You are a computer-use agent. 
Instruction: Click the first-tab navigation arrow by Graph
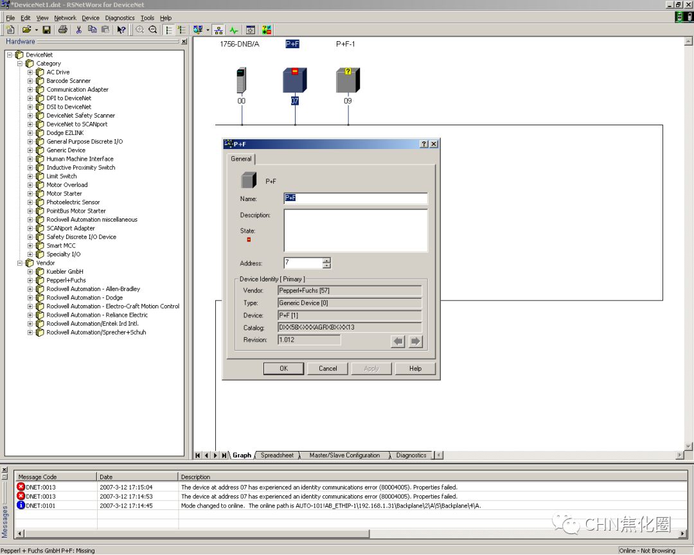198,455
